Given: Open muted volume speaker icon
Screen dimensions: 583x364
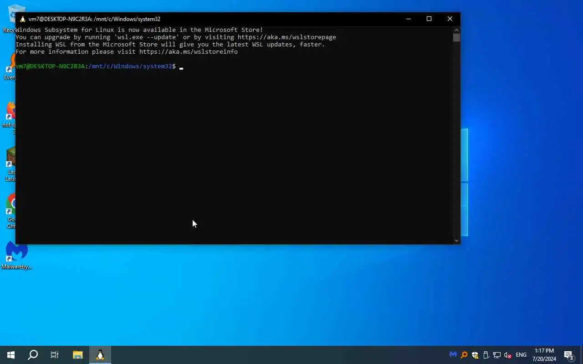Looking at the screenshot, I should (x=508, y=355).
